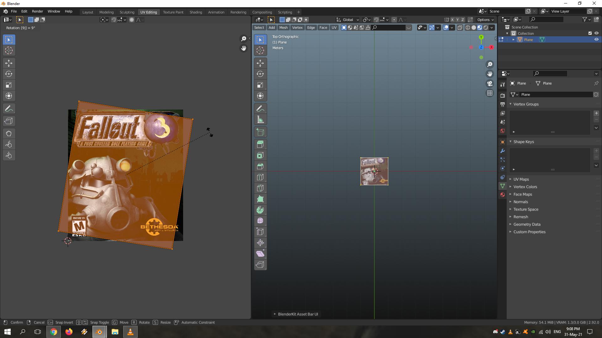
Task: Open the File menu
Action: point(14,11)
